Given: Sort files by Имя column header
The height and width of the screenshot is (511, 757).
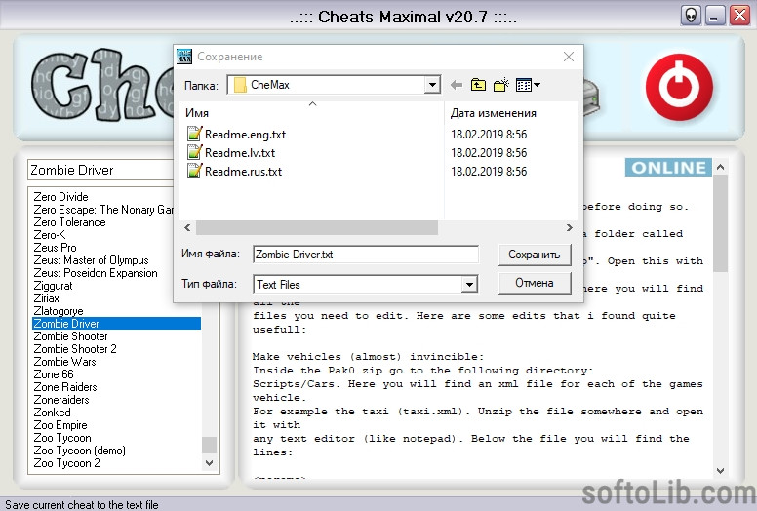Looking at the screenshot, I should tap(197, 113).
